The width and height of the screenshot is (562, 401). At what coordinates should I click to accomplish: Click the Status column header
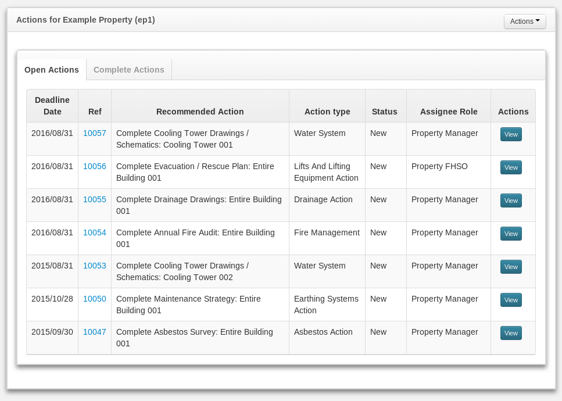pos(384,112)
